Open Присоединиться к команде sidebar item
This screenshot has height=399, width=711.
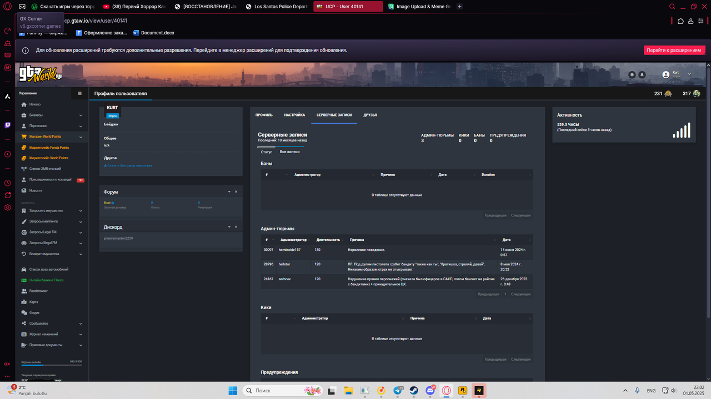[x=52, y=179]
